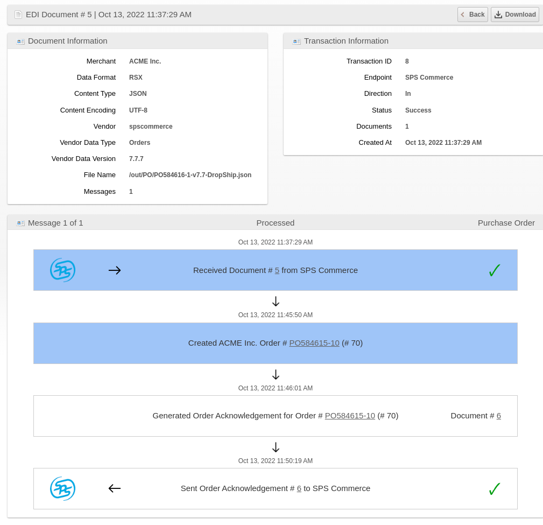
Task: Click the document icon beside EDI Document title
Action: (x=18, y=15)
